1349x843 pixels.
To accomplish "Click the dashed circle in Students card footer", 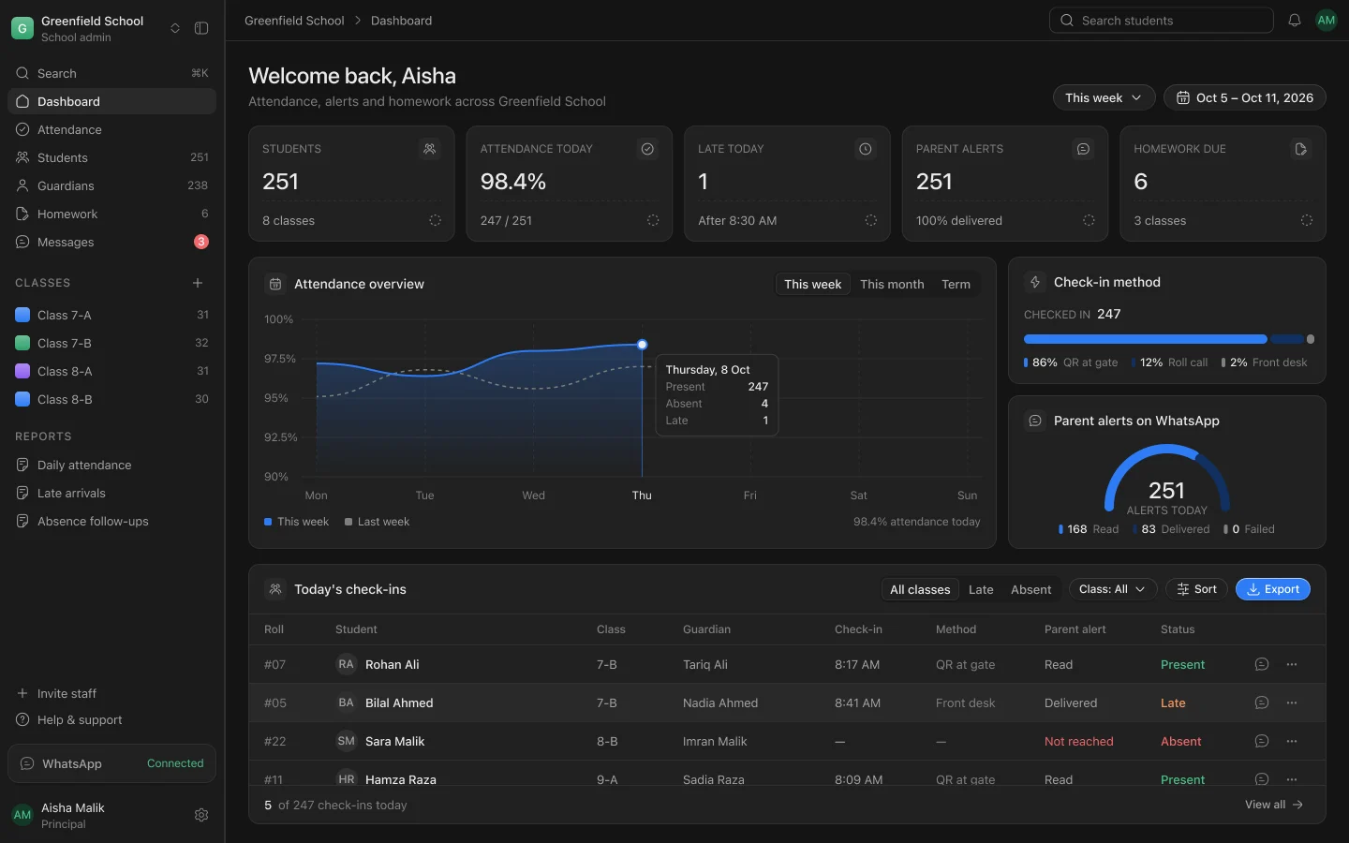I will 435,220.
